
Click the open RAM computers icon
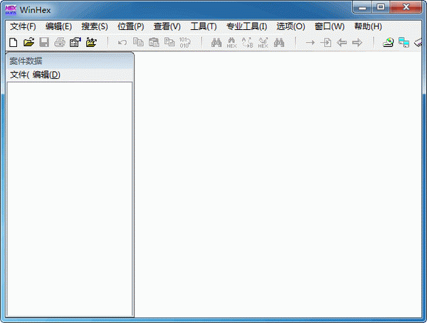click(x=404, y=43)
